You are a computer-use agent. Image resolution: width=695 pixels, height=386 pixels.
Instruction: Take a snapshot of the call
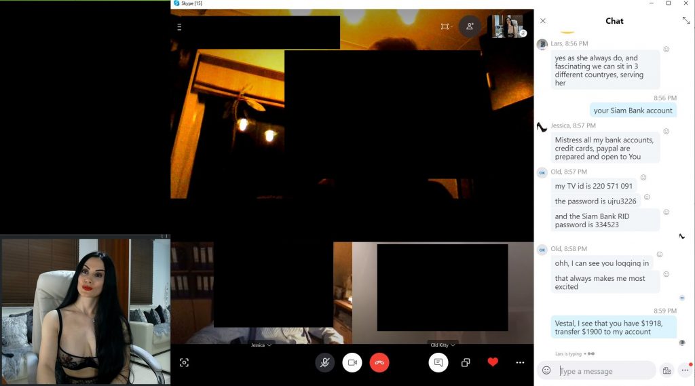pyautogui.click(x=185, y=362)
